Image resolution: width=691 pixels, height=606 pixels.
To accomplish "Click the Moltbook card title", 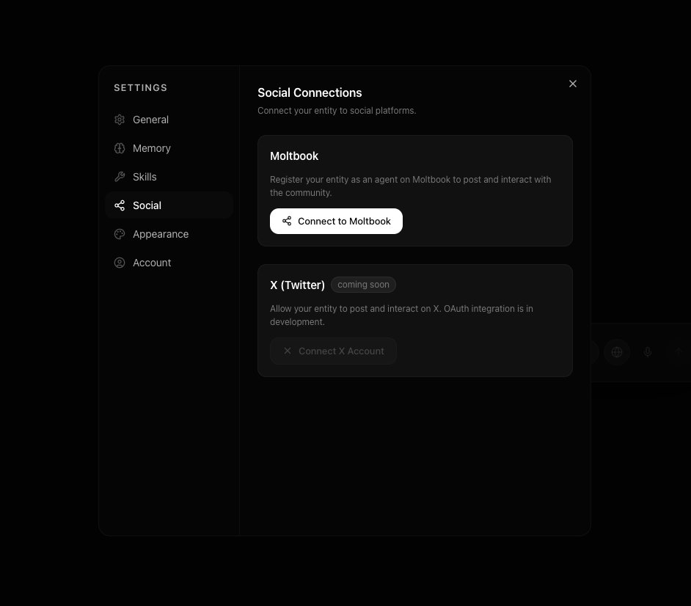I will tap(294, 156).
